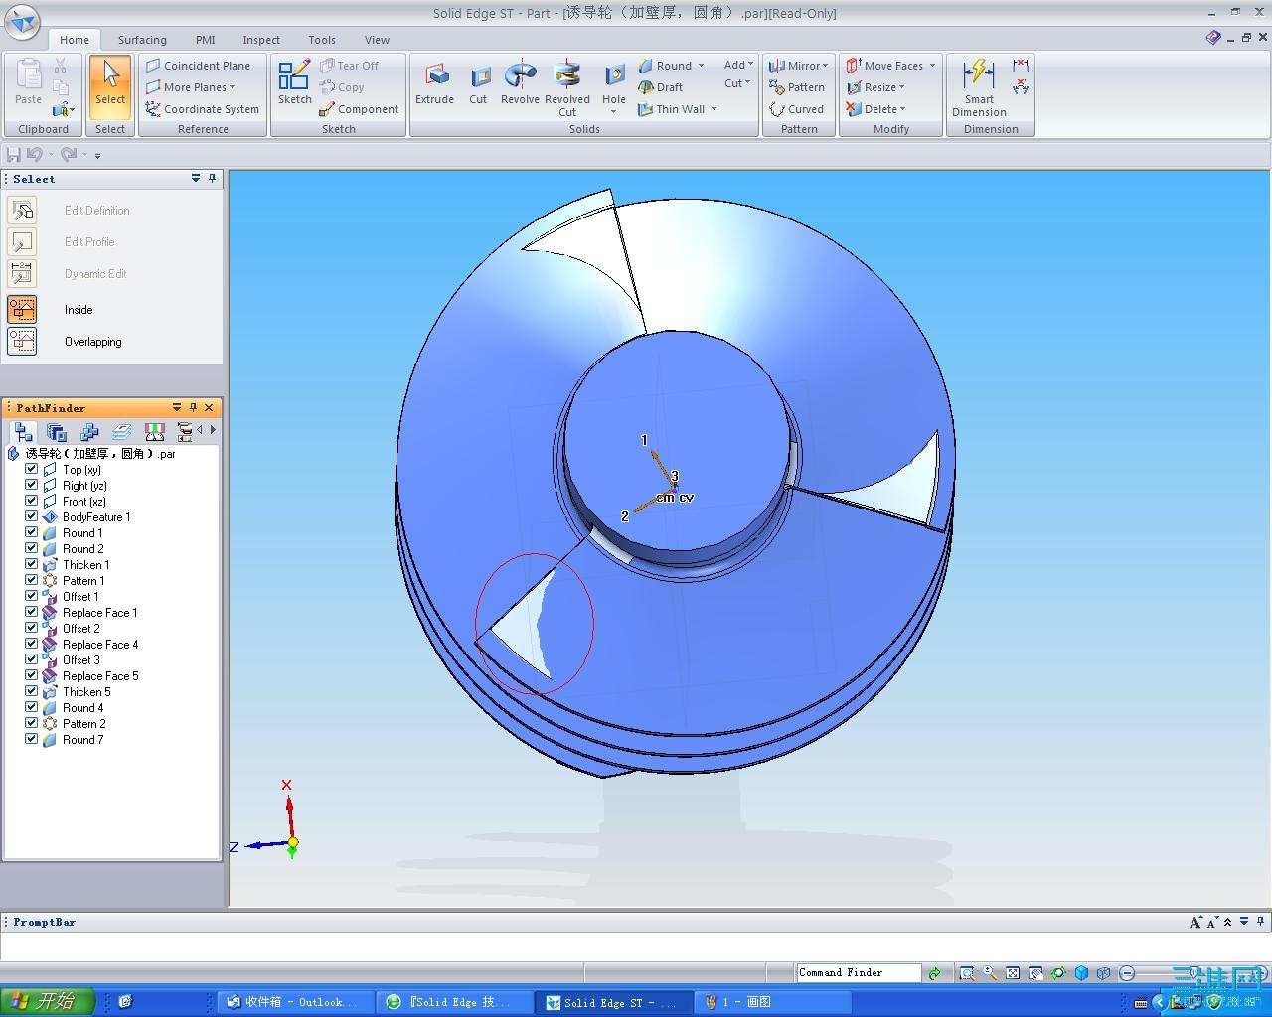Open the Add dropdown
This screenshot has height=1017, width=1272.
point(738,65)
